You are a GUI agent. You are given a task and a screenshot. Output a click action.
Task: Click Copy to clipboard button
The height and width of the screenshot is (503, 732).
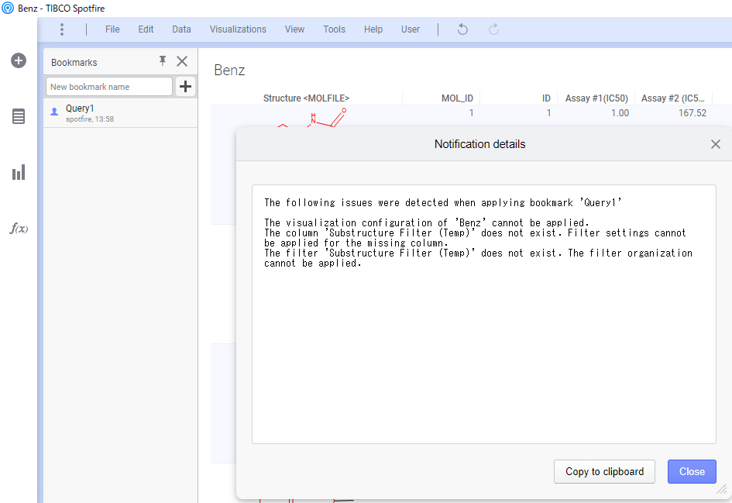coord(604,472)
